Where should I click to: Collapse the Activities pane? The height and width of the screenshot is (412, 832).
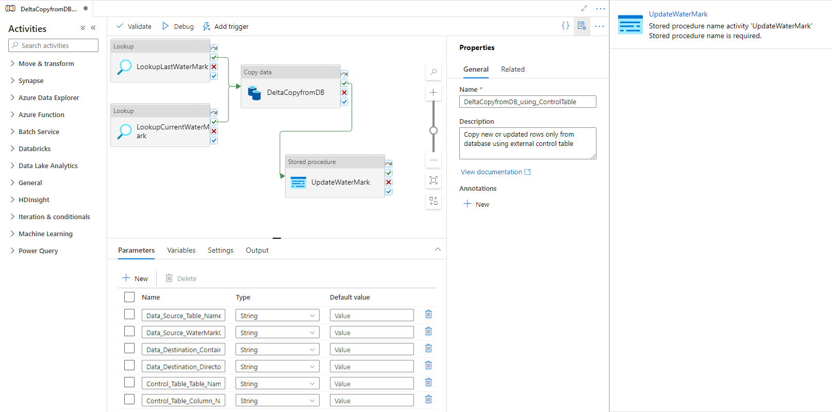pos(93,28)
